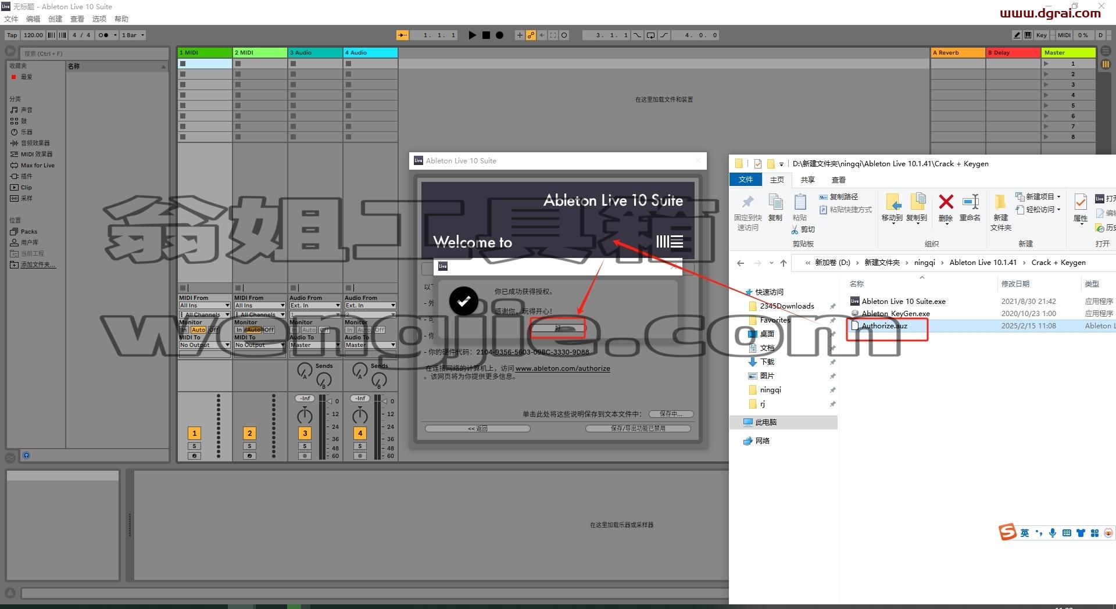Click the Session Record circle button
Screen dimensions: 1116x609
pos(564,35)
